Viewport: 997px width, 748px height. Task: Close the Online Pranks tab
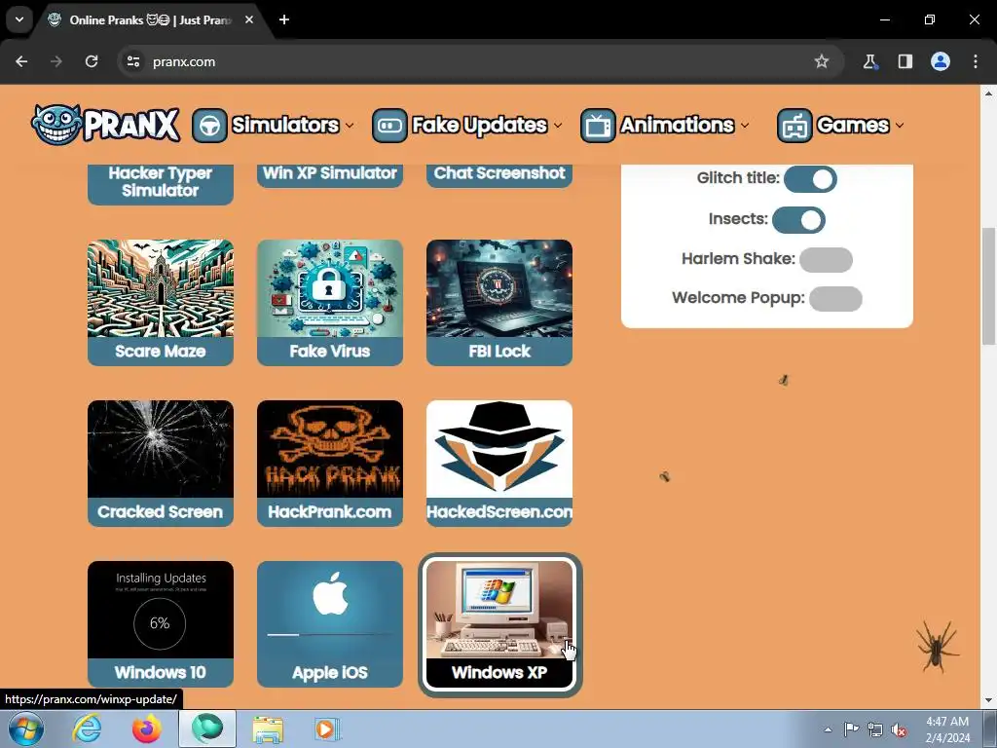coord(249,19)
